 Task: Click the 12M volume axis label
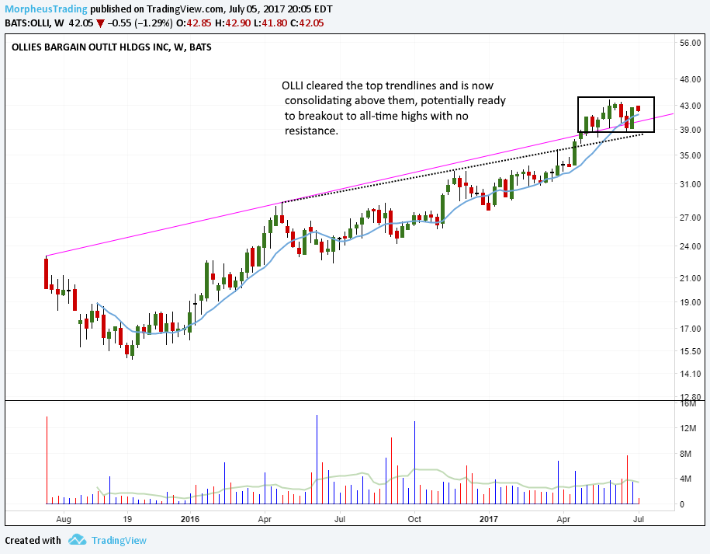688,428
